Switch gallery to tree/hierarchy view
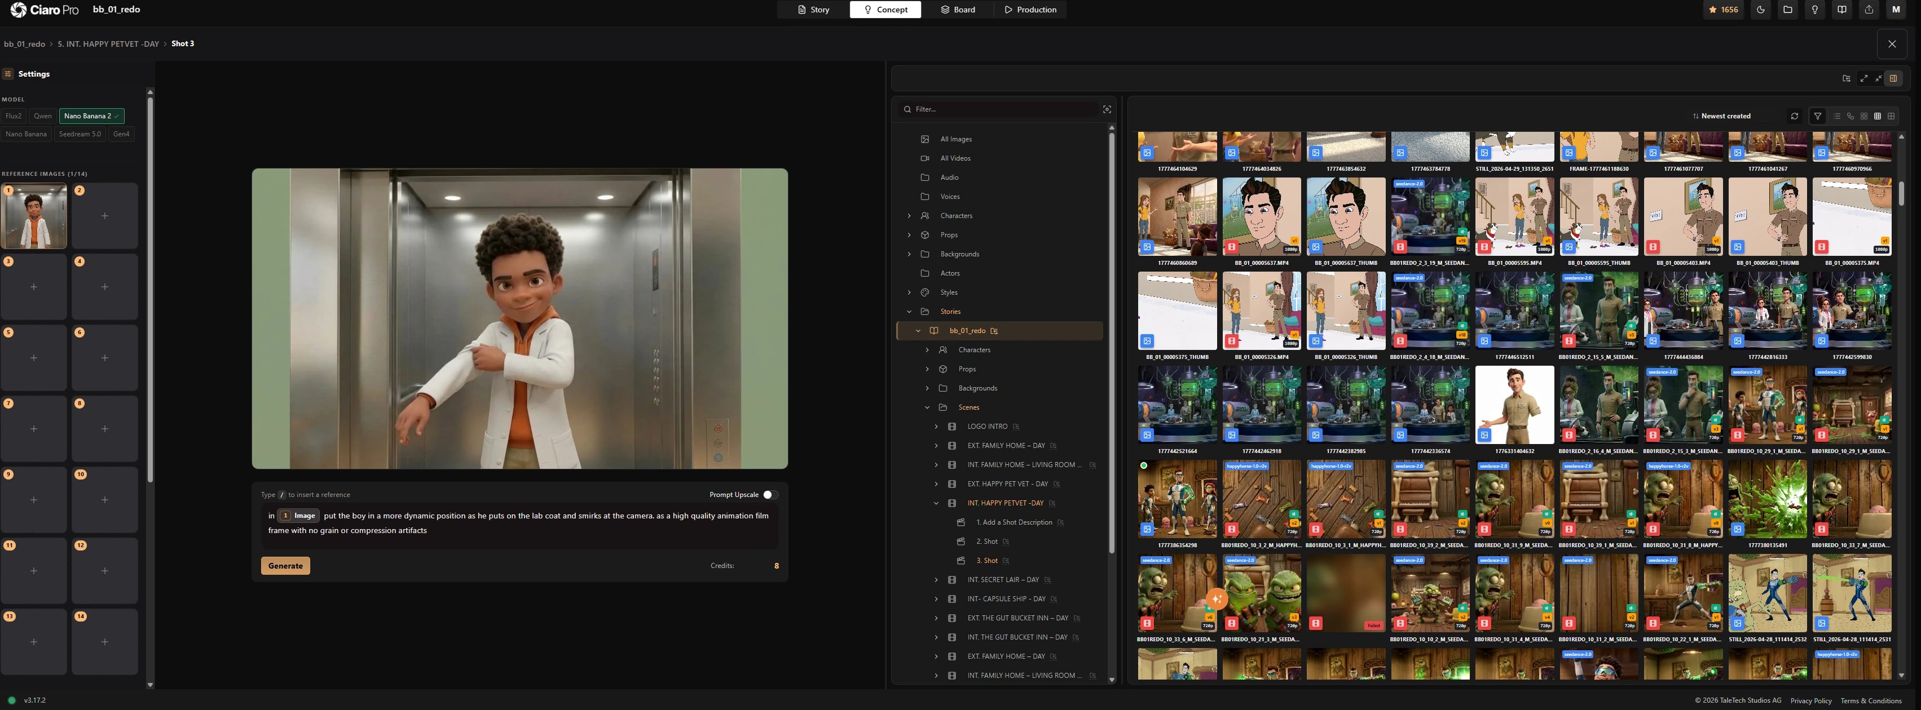This screenshot has height=710, width=1921. coord(1850,116)
